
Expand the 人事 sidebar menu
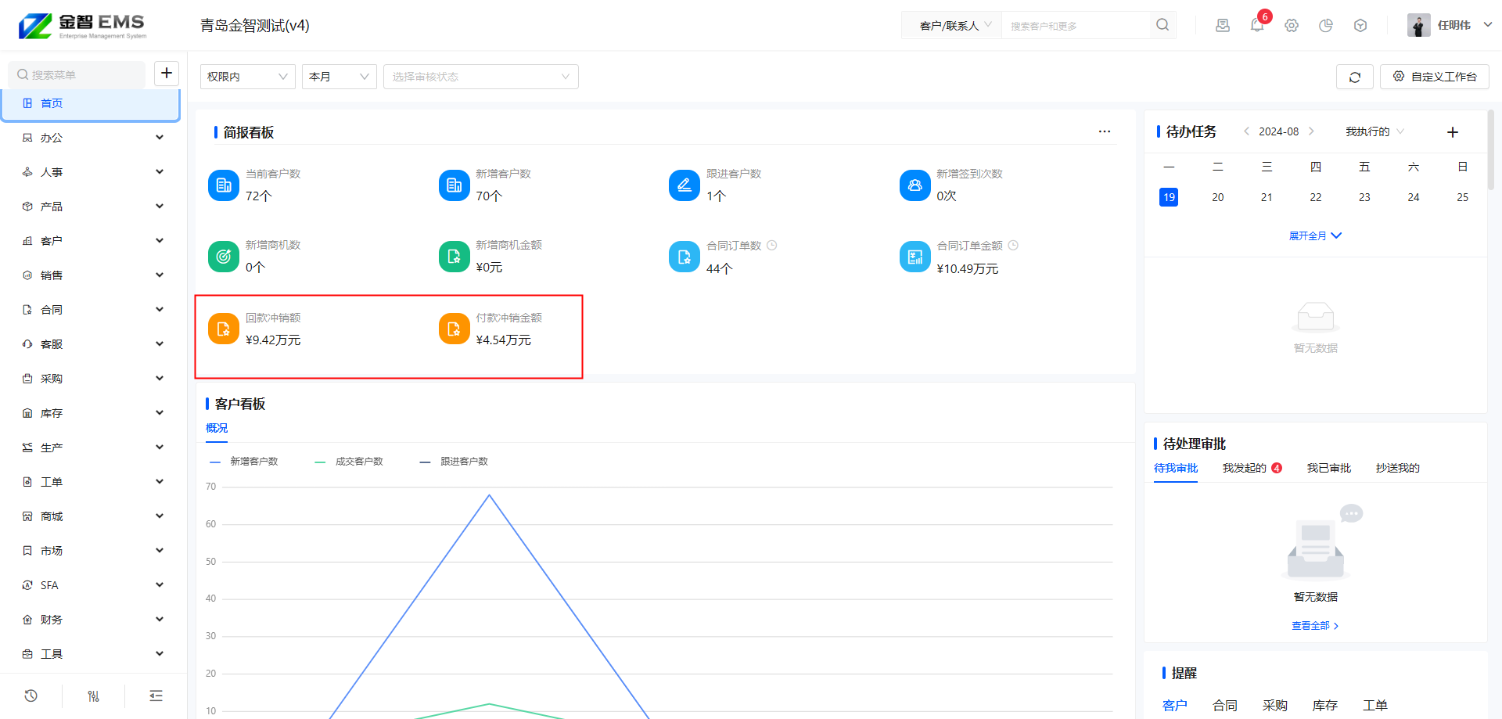[x=94, y=172]
